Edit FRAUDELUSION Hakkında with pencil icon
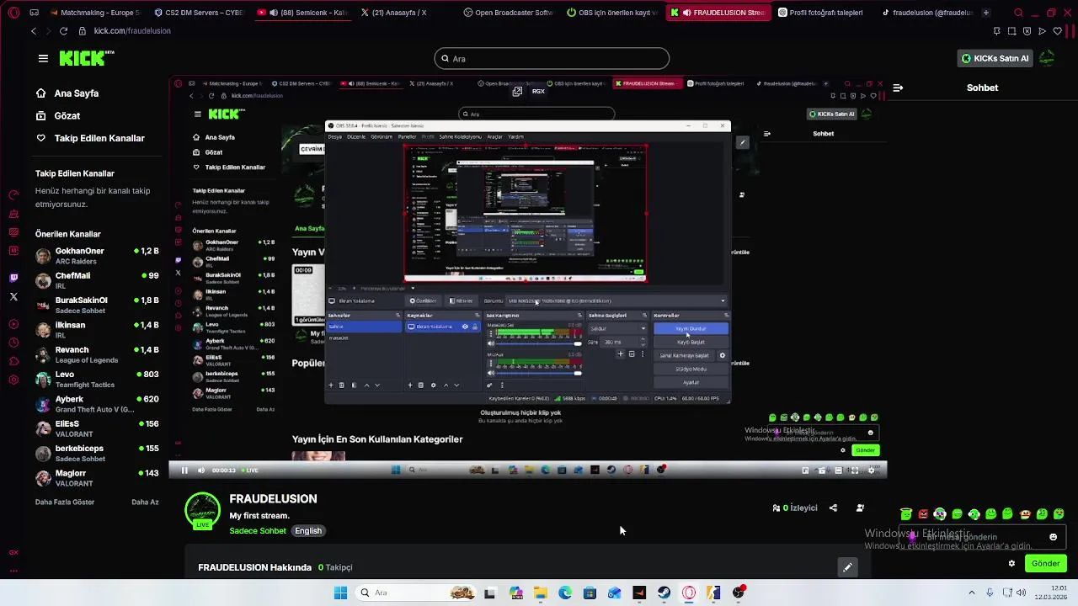This screenshot has height=606, width=1078. coord(847,567)
